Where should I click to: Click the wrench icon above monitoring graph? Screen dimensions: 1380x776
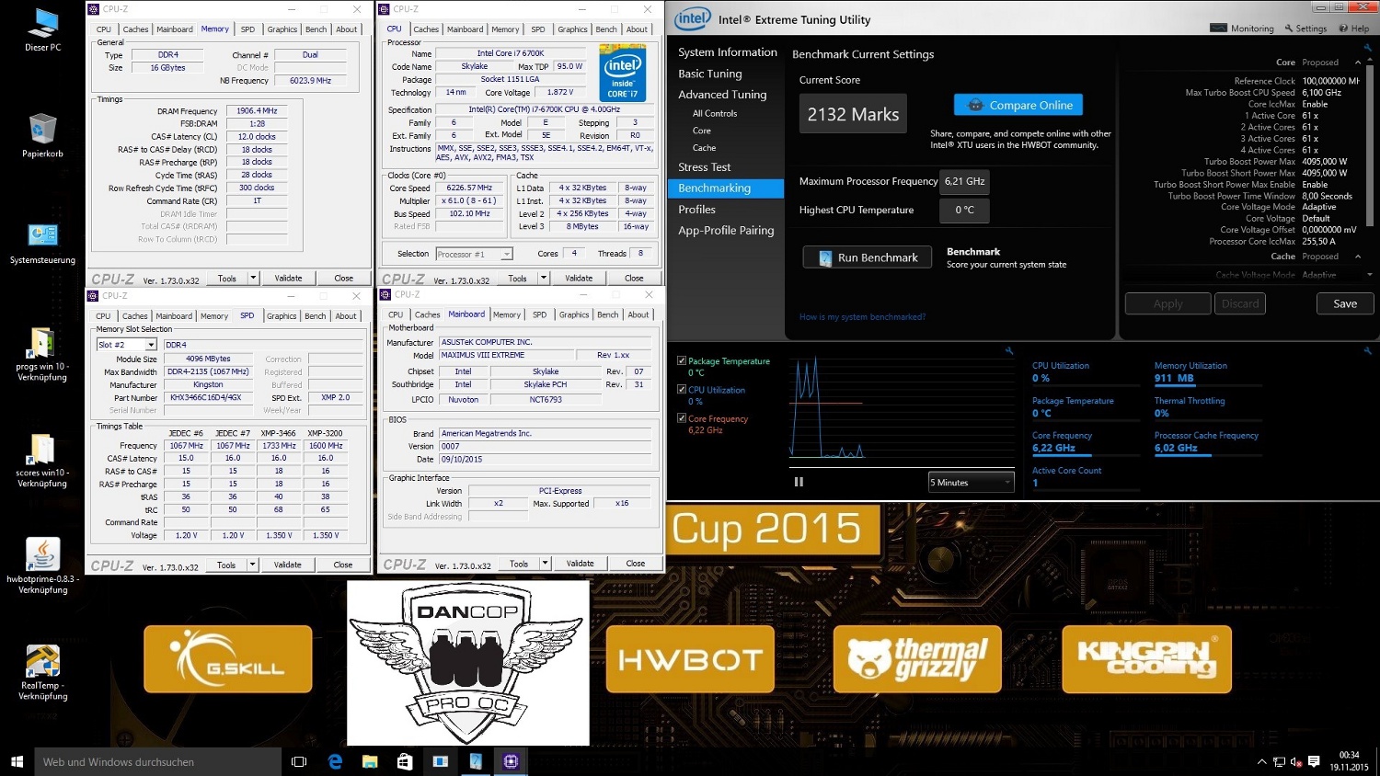pyautogui.click(x=1009, y=351)
